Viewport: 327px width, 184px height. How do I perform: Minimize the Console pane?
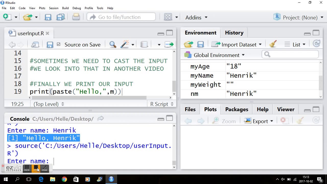(x=161, y=119)
